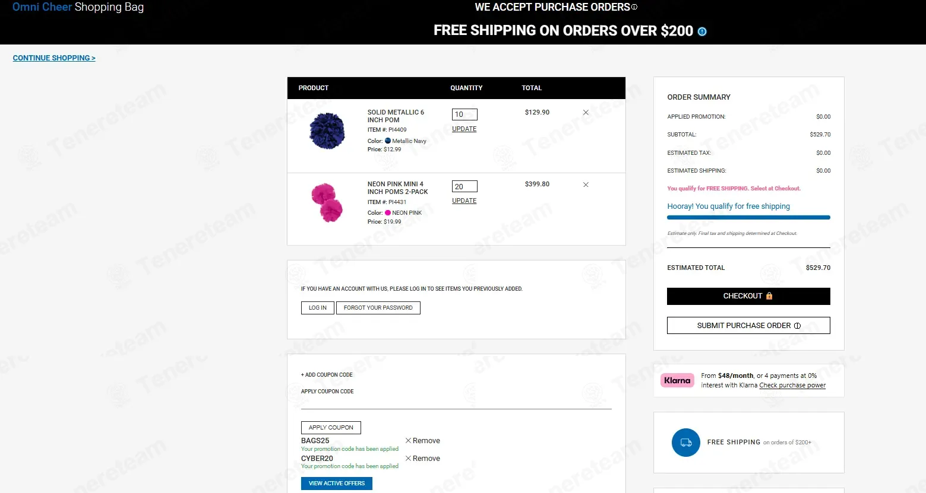Open navy pom product thumbnail
Screen dimensions: 926x493
tap(327, 131)
